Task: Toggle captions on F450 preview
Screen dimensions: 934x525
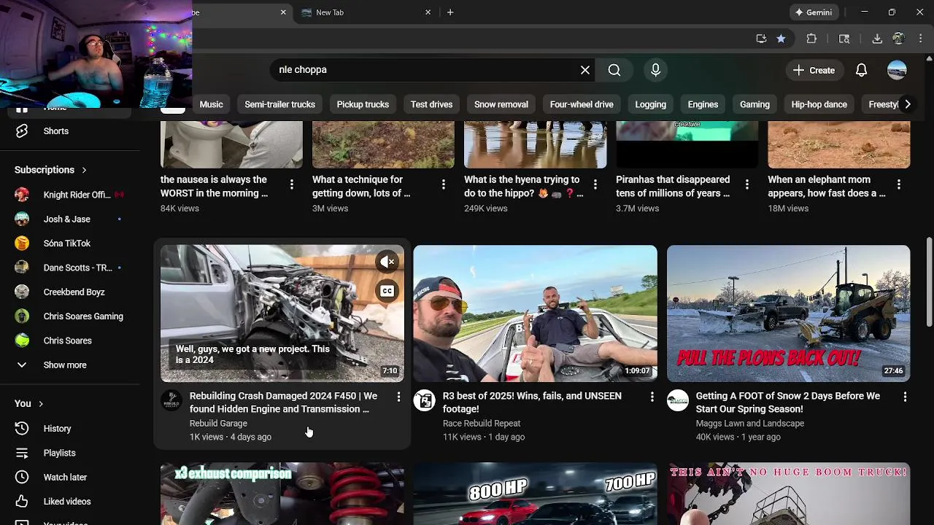Action: [x=387, y=291]
